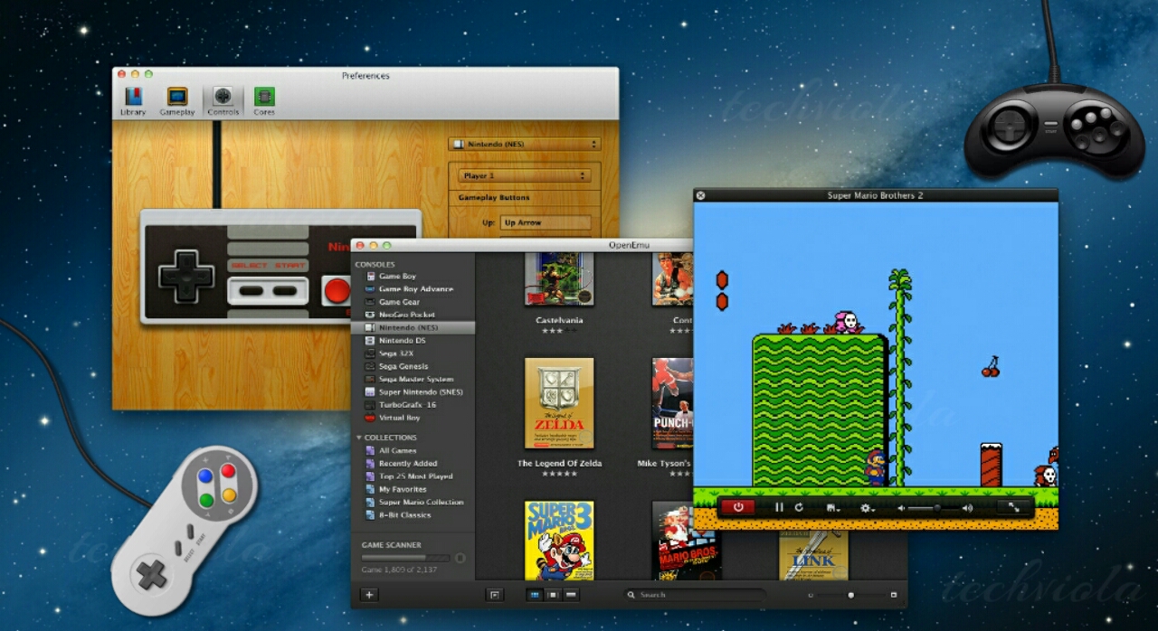This screenshot has width=1158, height=631.
Task: Add a game with the plus button
Action: [x=369, y=595]
